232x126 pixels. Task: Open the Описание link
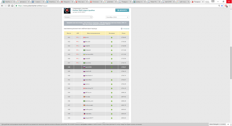coord(126,29)
